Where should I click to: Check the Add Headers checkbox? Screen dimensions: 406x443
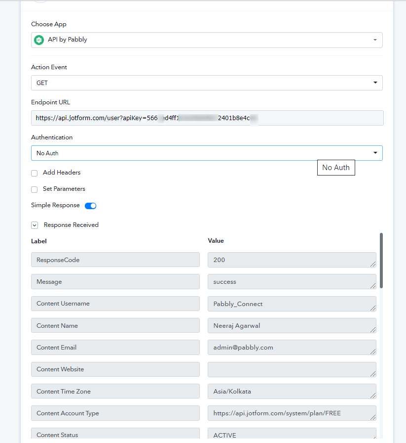tap(35, 173)
